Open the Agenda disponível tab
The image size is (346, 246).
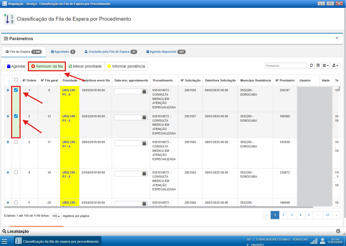(x=166, y=52)
